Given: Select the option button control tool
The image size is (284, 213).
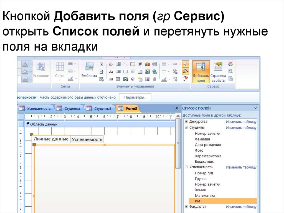Looking at the screenshot, I should [133, 79].
